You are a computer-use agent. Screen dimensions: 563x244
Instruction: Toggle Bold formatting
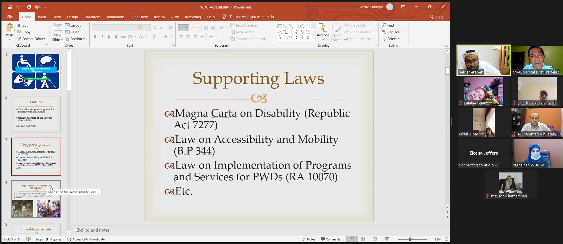click(95, 37)
